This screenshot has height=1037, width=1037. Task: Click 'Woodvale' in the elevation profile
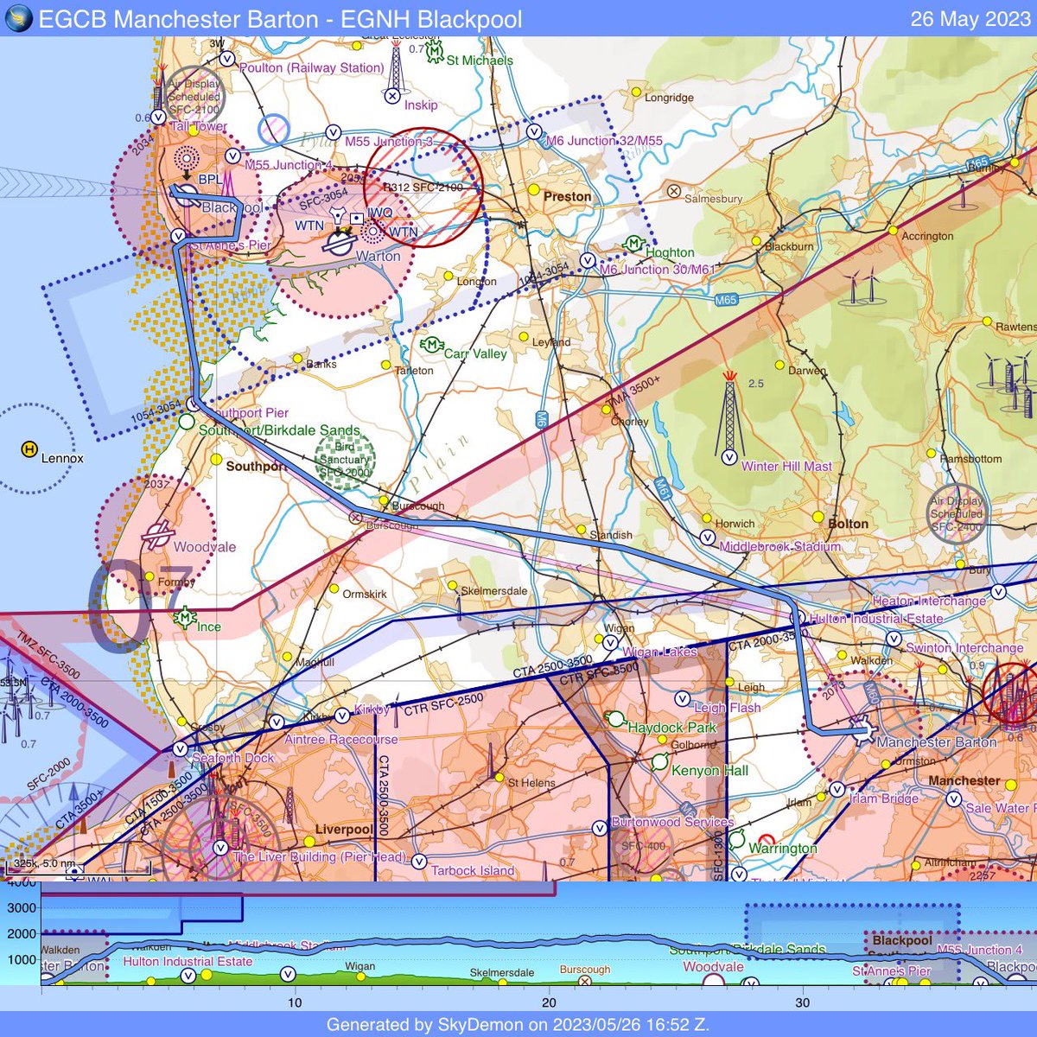point(713,966)
